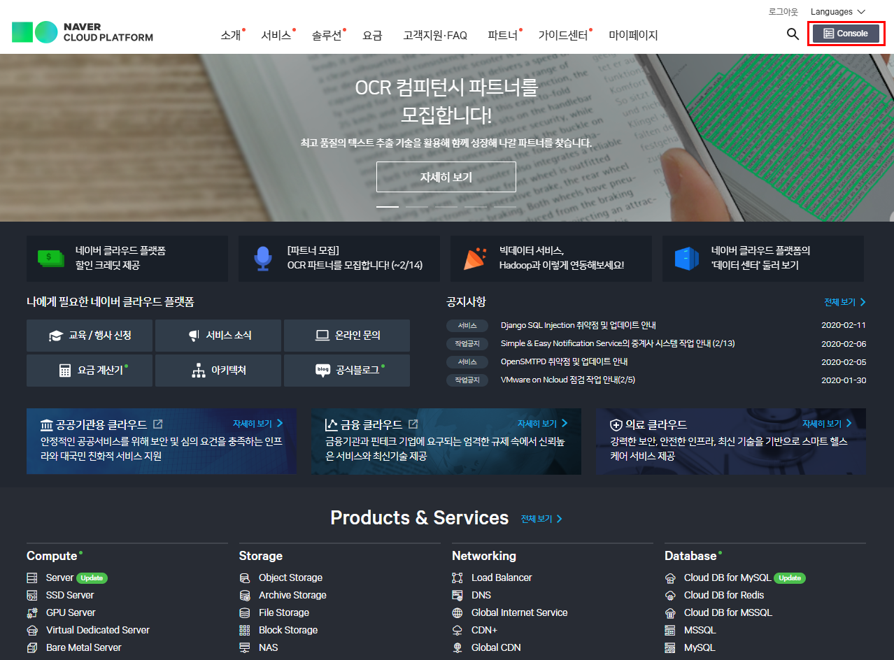Click the File Storage icon

(x=245, y=613)
